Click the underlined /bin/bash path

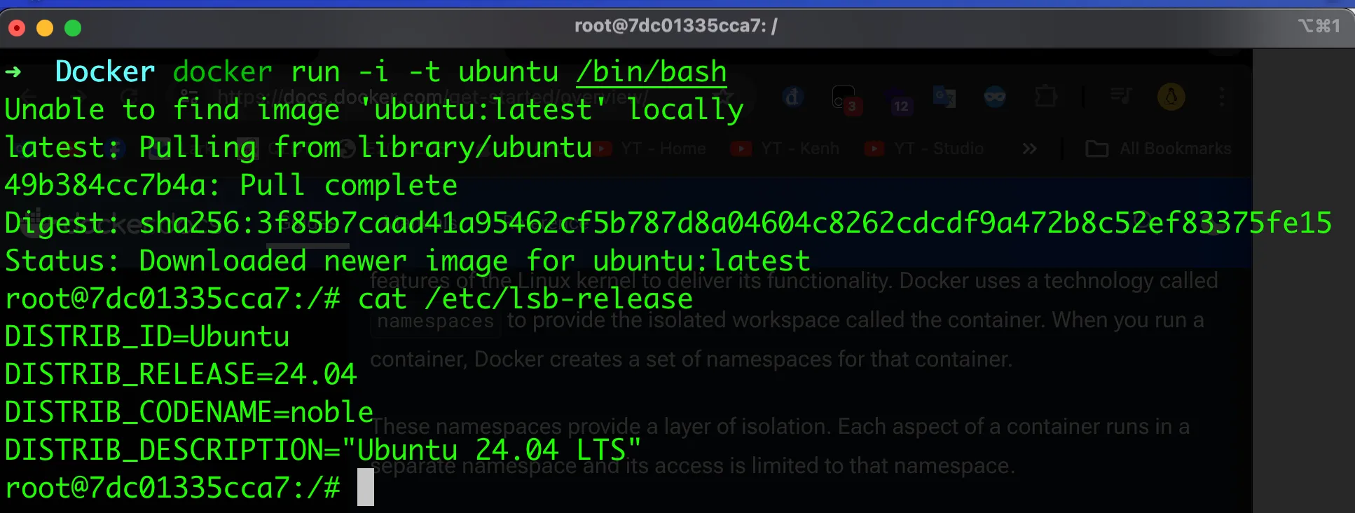(x=652, y=72)
